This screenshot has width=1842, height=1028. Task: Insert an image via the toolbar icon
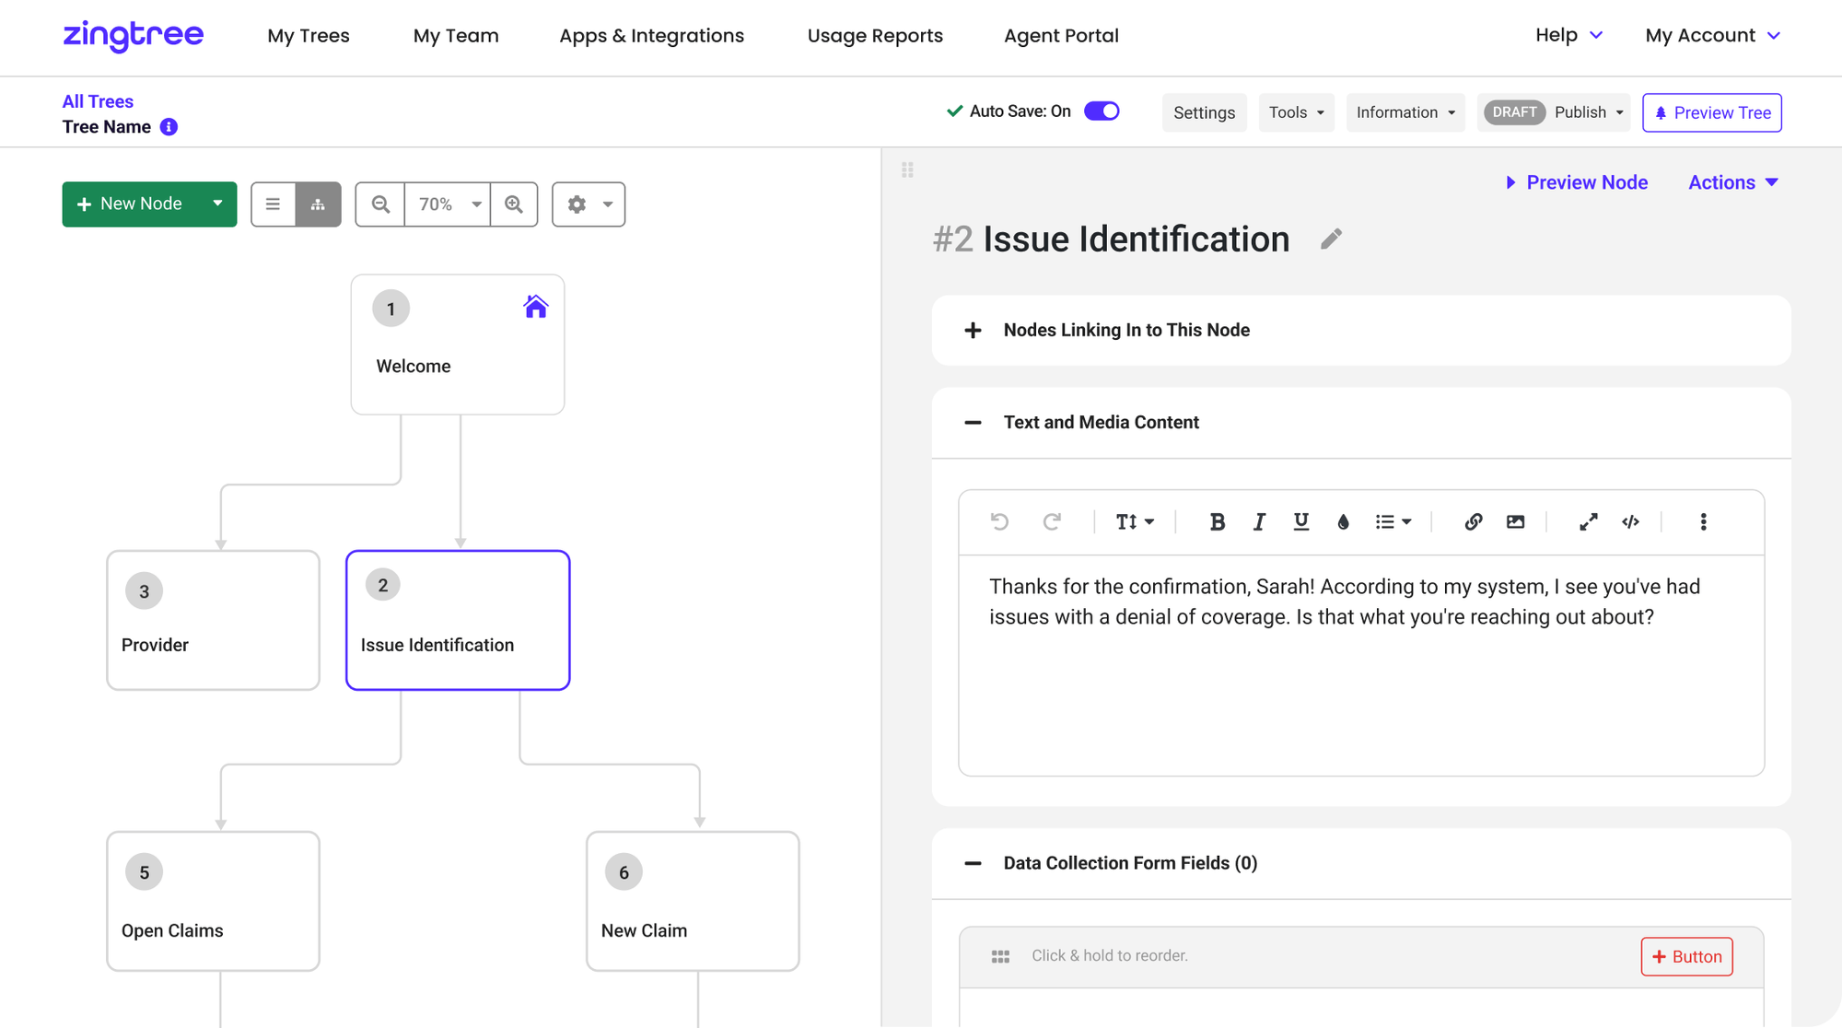tap(1515, 521)
